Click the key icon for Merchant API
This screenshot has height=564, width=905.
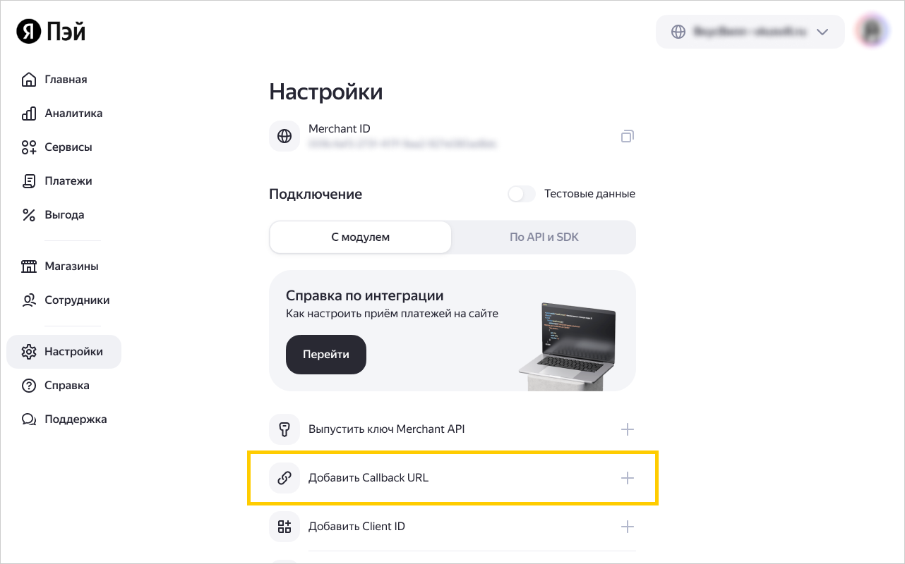click(x=284, y=429)
